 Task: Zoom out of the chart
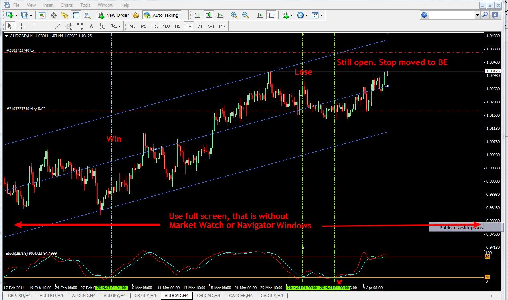(x=245, y=15)
